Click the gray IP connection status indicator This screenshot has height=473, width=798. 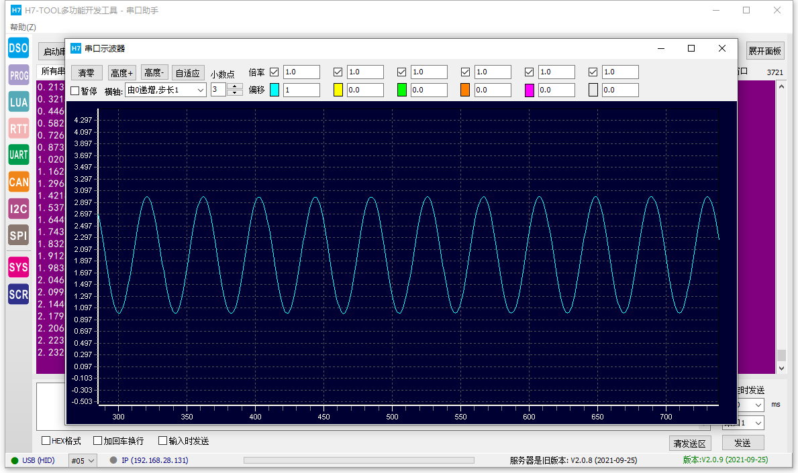(113, 460)
